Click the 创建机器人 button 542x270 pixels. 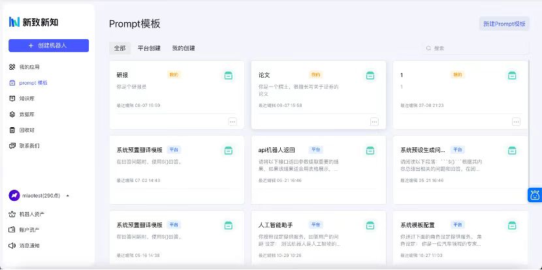(x=49, y=46)
